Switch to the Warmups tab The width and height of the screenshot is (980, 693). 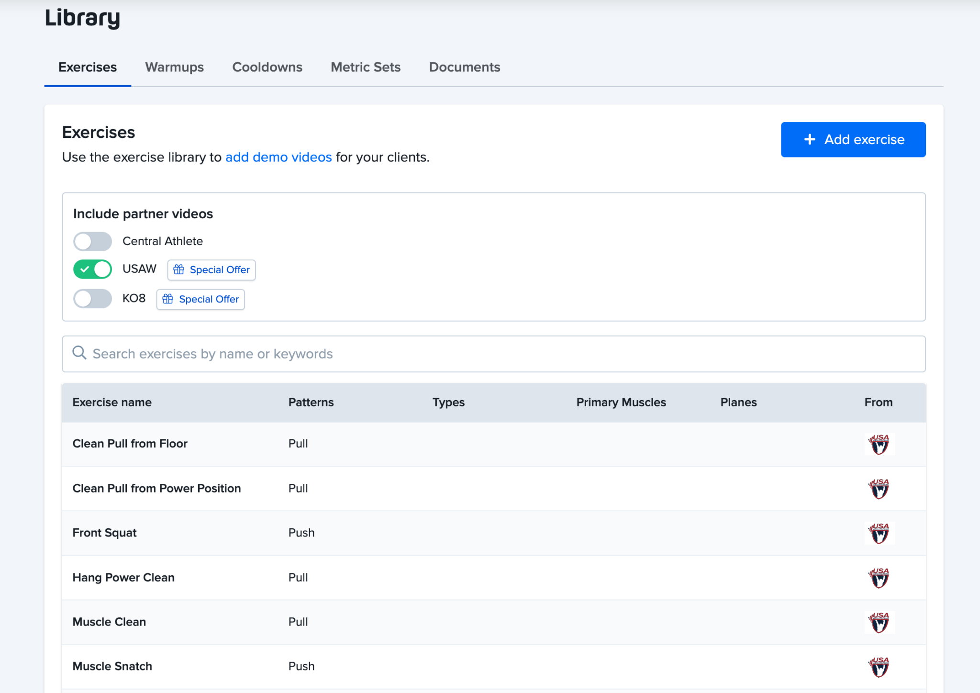174,67
